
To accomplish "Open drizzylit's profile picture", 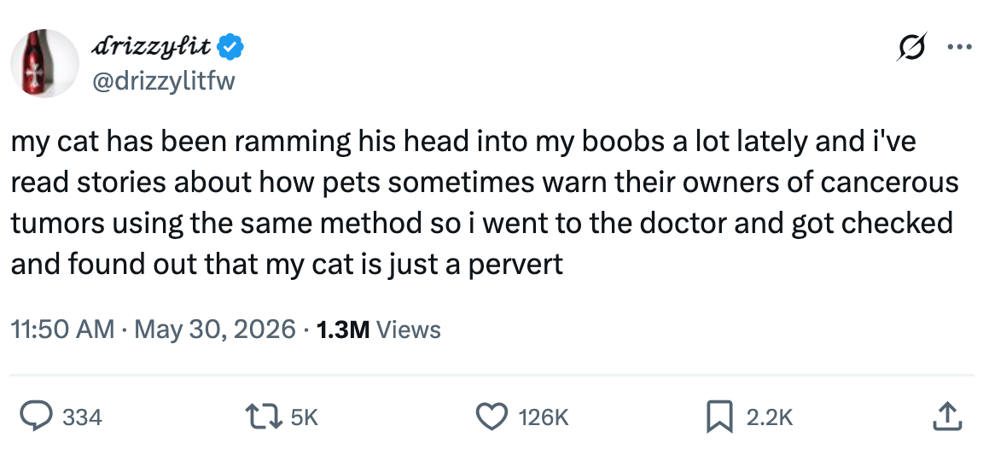I will coord(44,63).
